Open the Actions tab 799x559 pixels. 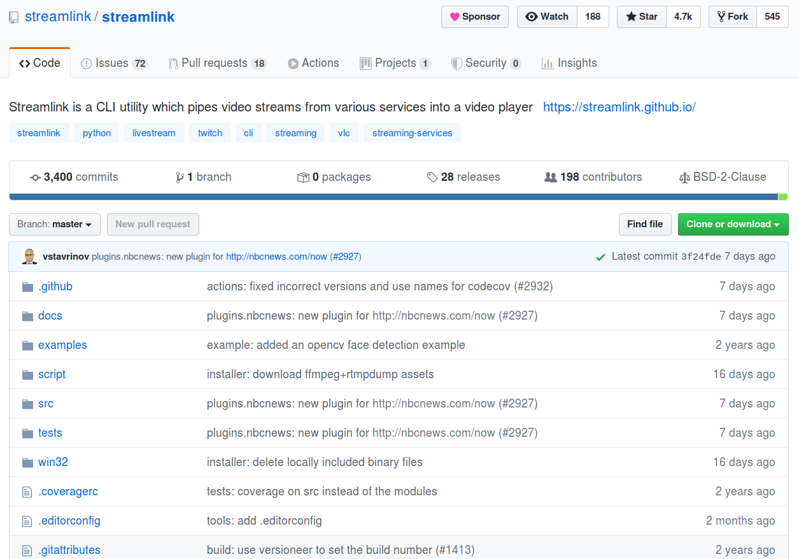313,63
